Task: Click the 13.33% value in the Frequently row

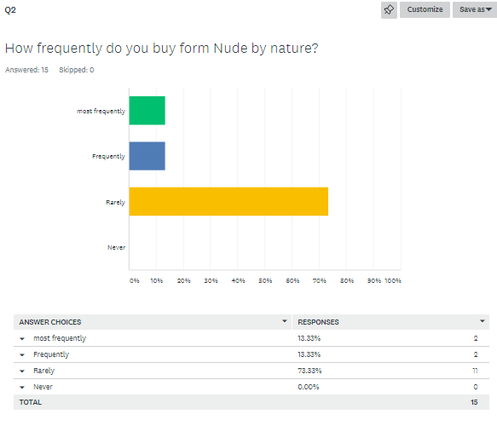Action: tap(309, 354)
